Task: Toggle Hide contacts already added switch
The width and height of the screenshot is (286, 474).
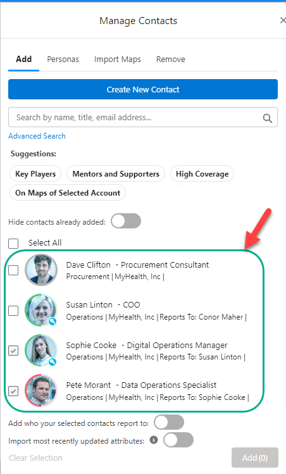Action: [126, 221]
